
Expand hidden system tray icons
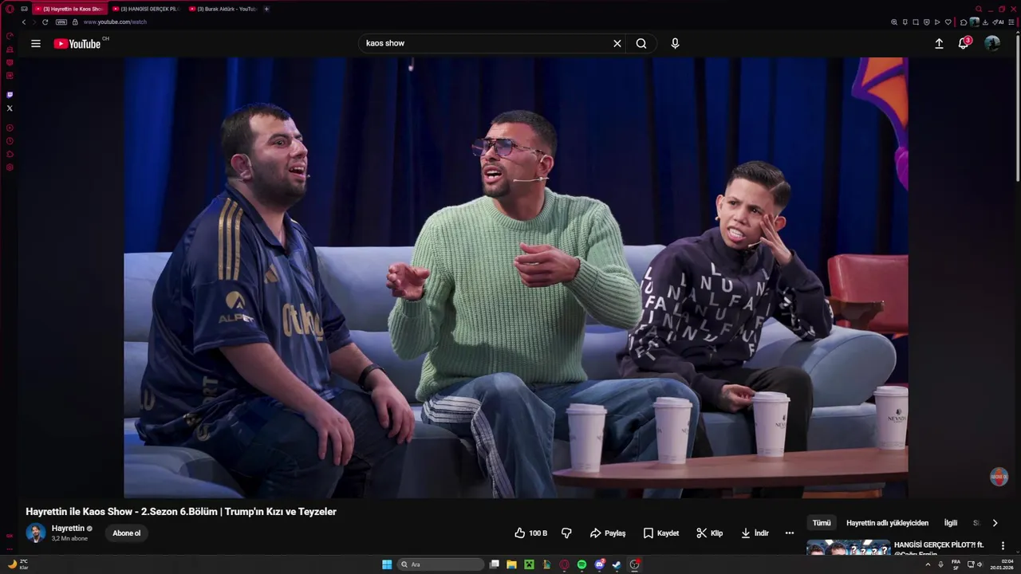pos(927,564)
